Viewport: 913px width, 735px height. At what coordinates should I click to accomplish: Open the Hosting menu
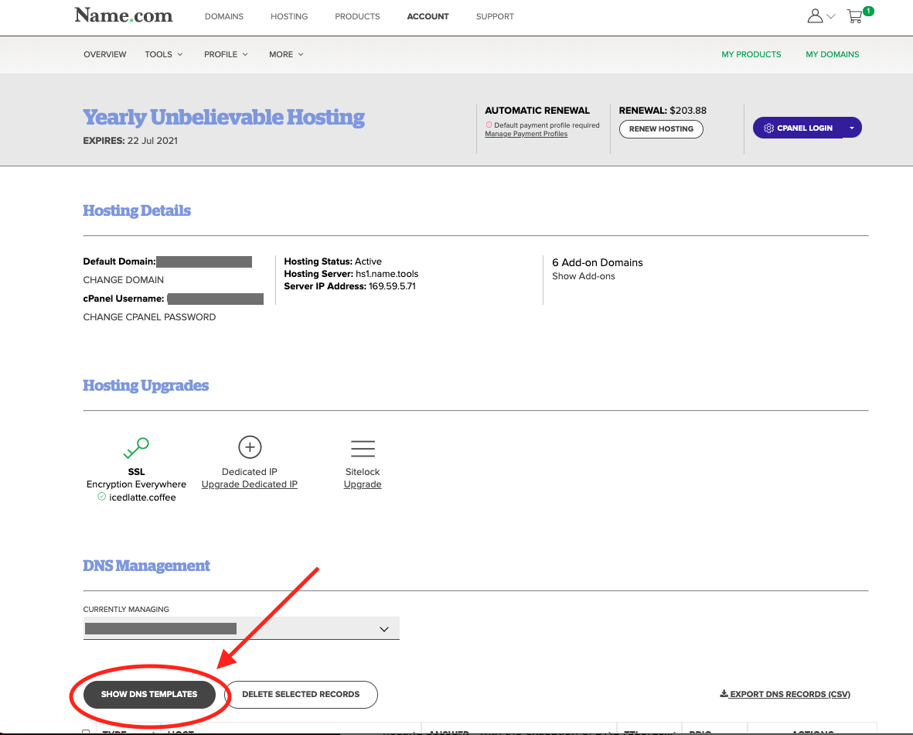point(289,16)
